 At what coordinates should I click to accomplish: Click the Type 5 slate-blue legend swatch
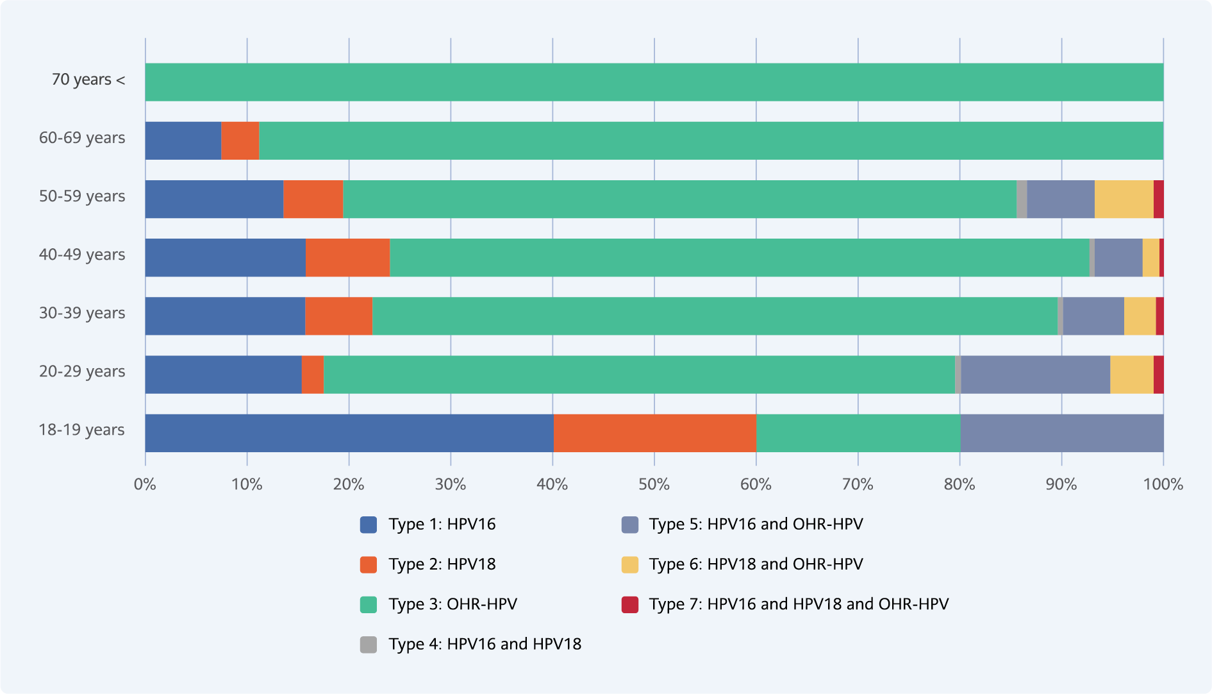pos(630,525)
